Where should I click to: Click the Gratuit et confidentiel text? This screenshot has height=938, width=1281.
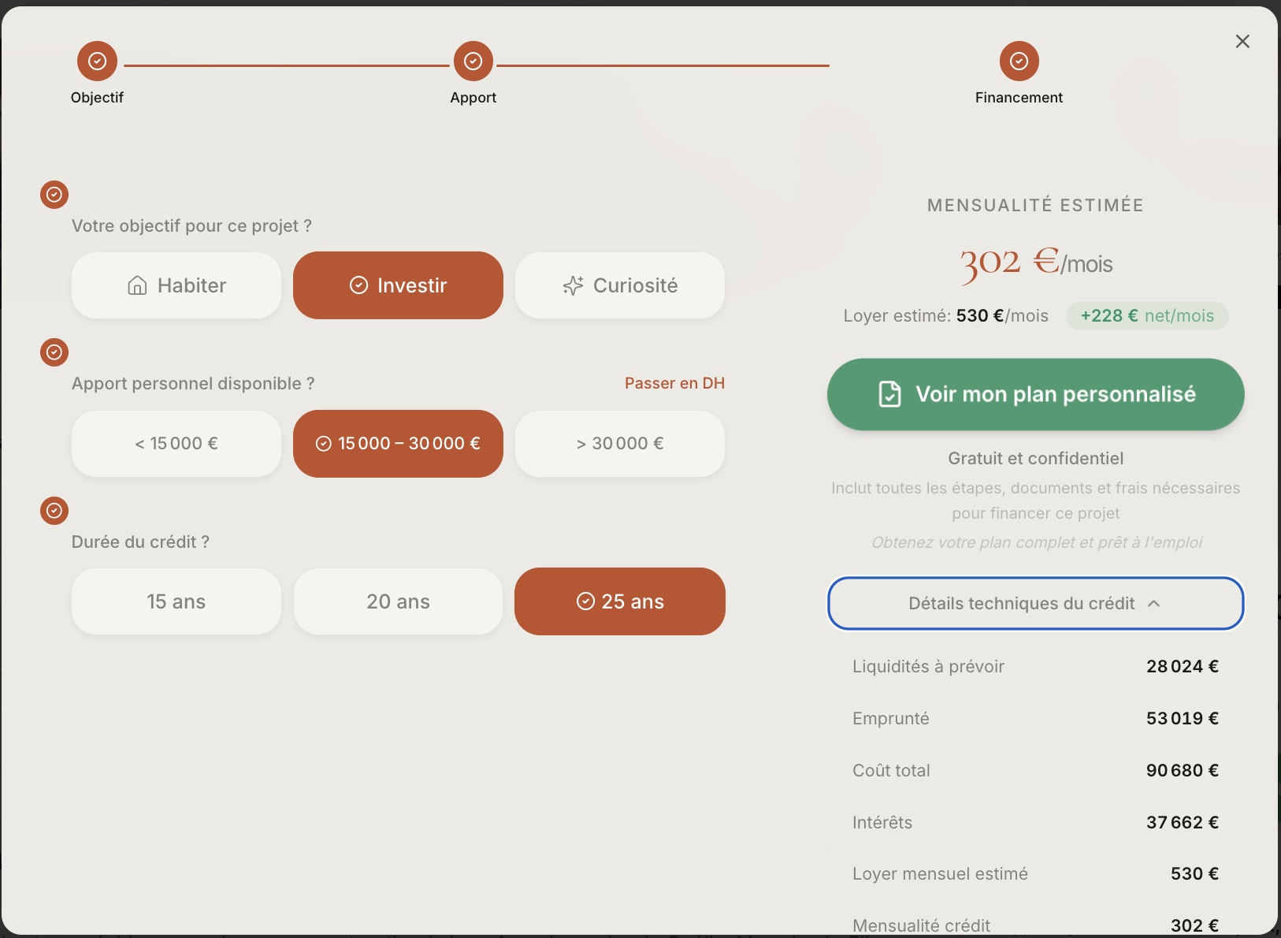point(1035,458)
